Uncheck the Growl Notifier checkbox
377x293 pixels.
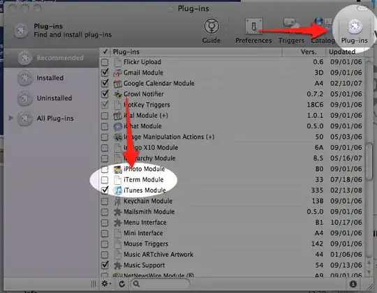tap(105, 94)
